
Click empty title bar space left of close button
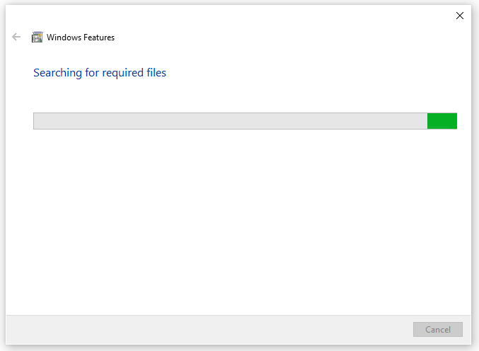283,16
